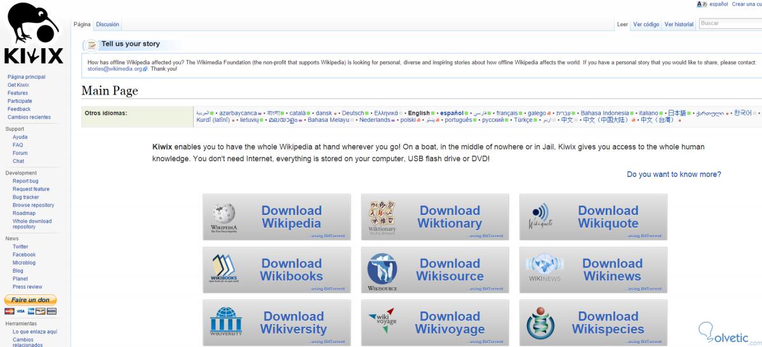Open 'Do you want to know more?' link
The width and height of the screenshot is (762, 347).
point(674,174)
